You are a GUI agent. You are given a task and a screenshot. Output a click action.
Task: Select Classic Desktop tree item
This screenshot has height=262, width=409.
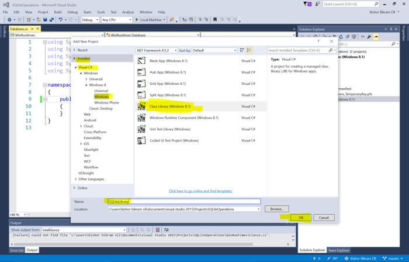coord(100,108)
